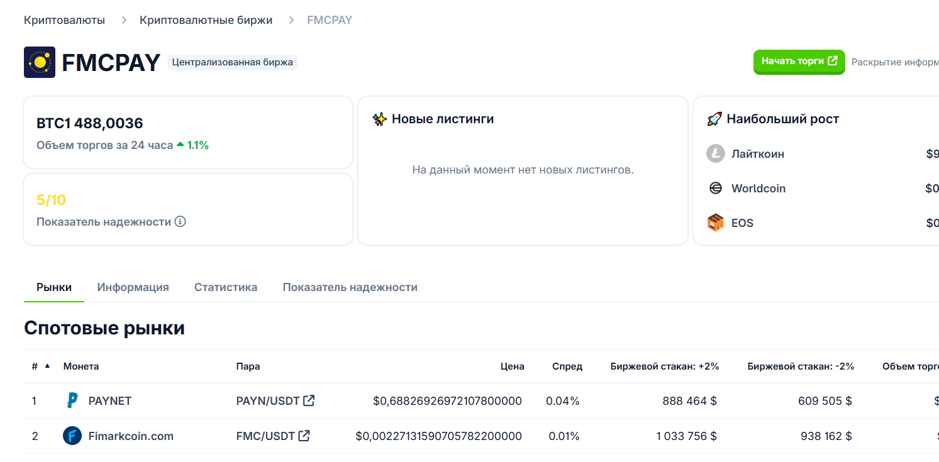This screenshot has width=939, height=462.
Task: Open Worldcoin in top gainers
Action: coord(758,188)
